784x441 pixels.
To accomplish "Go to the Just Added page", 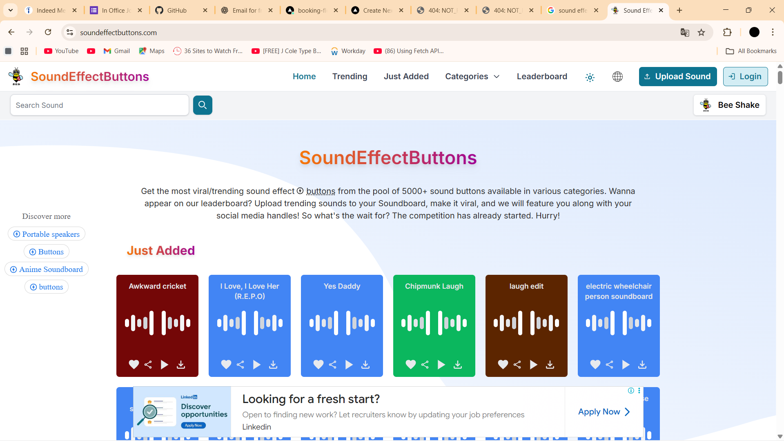I will [x=406, y=76].
